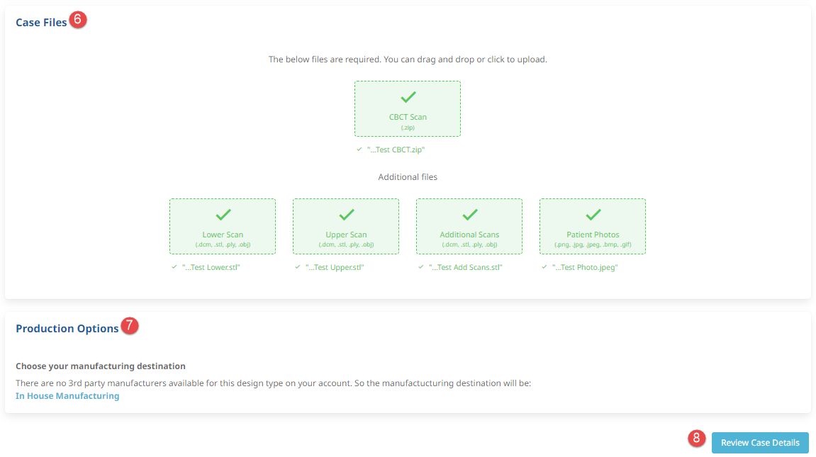This screenshot has width=816, height=457.
Task: Select the uploaded "...Test CBCT.zip" file name
Action: 396,150
